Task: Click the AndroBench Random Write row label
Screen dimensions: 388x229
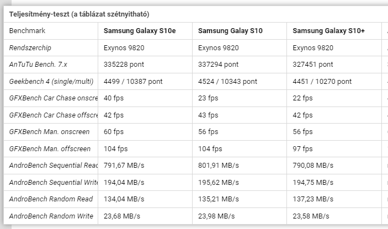Action: tap(51, 216)
